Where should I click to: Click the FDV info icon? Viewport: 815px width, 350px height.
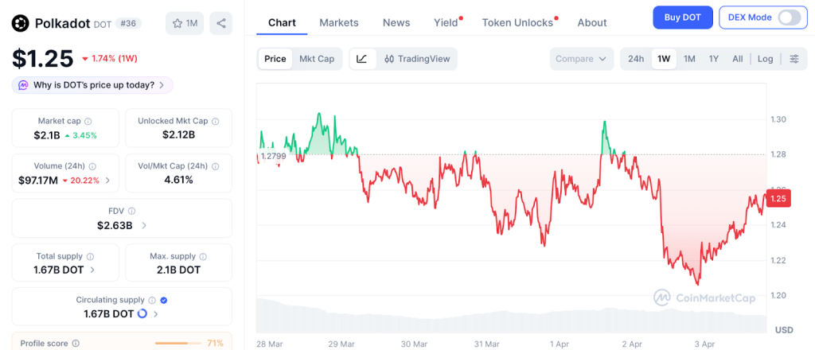131,211
